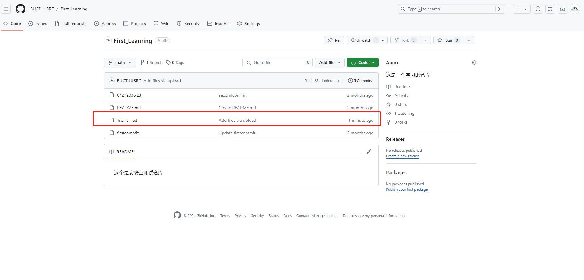Image resolution: width=584 pixels, height=280 pixels.
Task: Expand the arrow next to the Fork button
Action: coord(426,40)
